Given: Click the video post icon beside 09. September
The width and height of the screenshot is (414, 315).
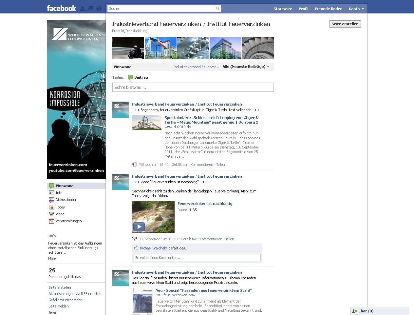Looking at the screenshot, I should tap(134, 239).
